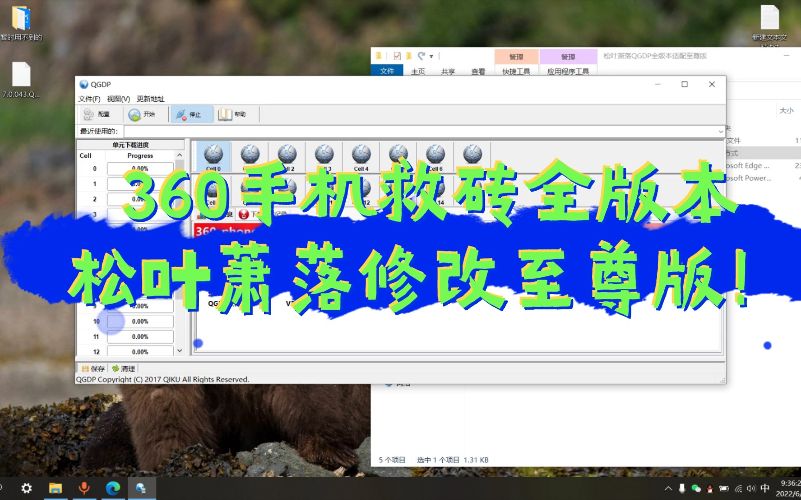Open the 主页 tab in Explorer window
This screenshot has height=500, width=801.
(418, 71)
